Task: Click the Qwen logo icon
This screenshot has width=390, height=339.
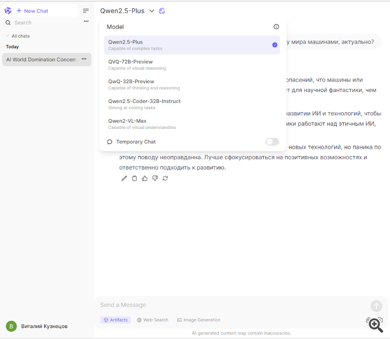Action: tap(8, 11)
